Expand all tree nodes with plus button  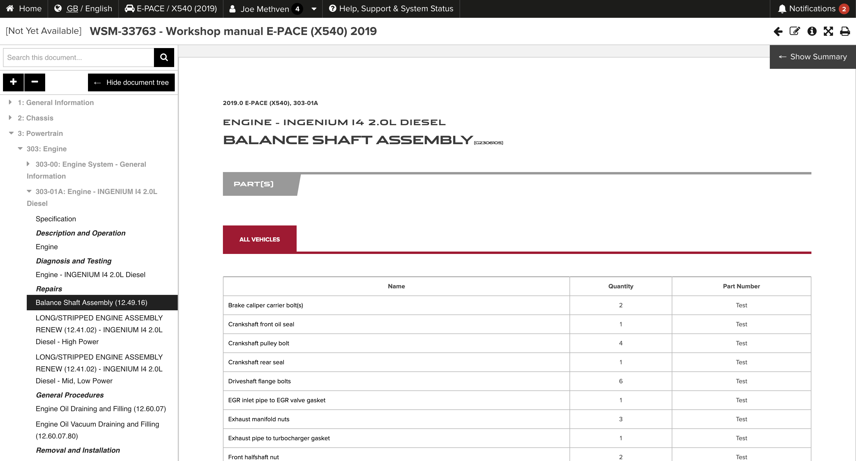pos(13,82)
